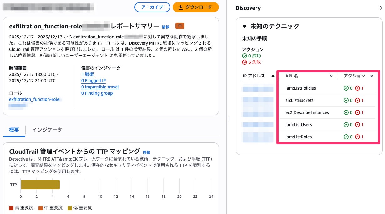Click the TTP bar in the chart

(x=40, y=185)
